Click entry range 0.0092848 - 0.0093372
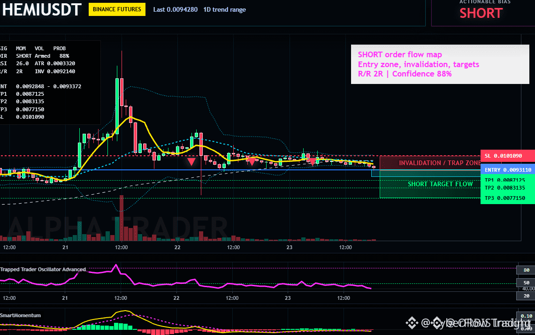Viewport: 535px width, 335px height. tap(48, 86)
